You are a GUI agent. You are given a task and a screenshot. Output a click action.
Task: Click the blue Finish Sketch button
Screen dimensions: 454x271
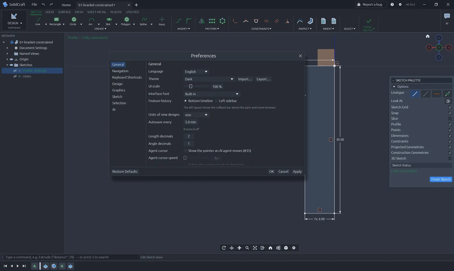[441, 179]
